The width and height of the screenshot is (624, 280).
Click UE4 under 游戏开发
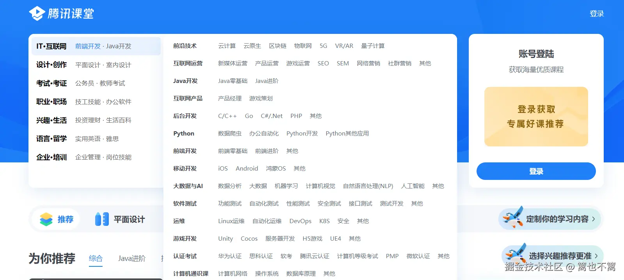335,239
